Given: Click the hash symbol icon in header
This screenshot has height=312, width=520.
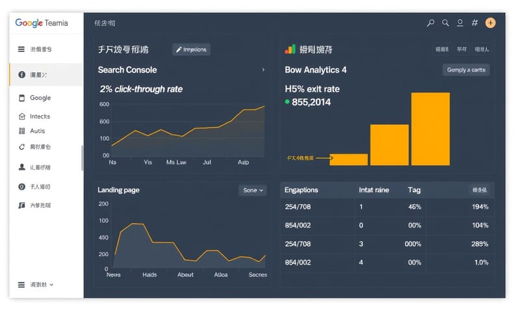Looking at the screenshot, I should 474,23.
